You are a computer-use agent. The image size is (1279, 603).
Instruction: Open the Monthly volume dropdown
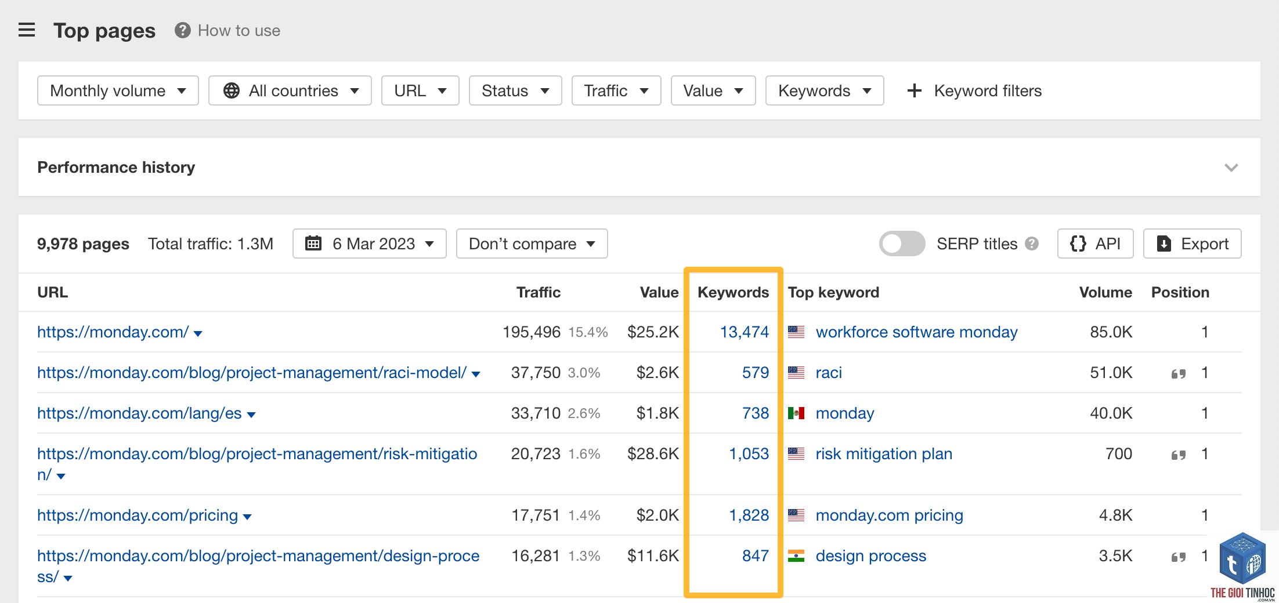[118, 90]
